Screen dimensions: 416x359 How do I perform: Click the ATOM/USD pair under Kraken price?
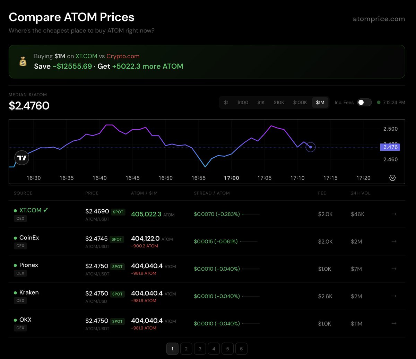click(x=96, y=301)
